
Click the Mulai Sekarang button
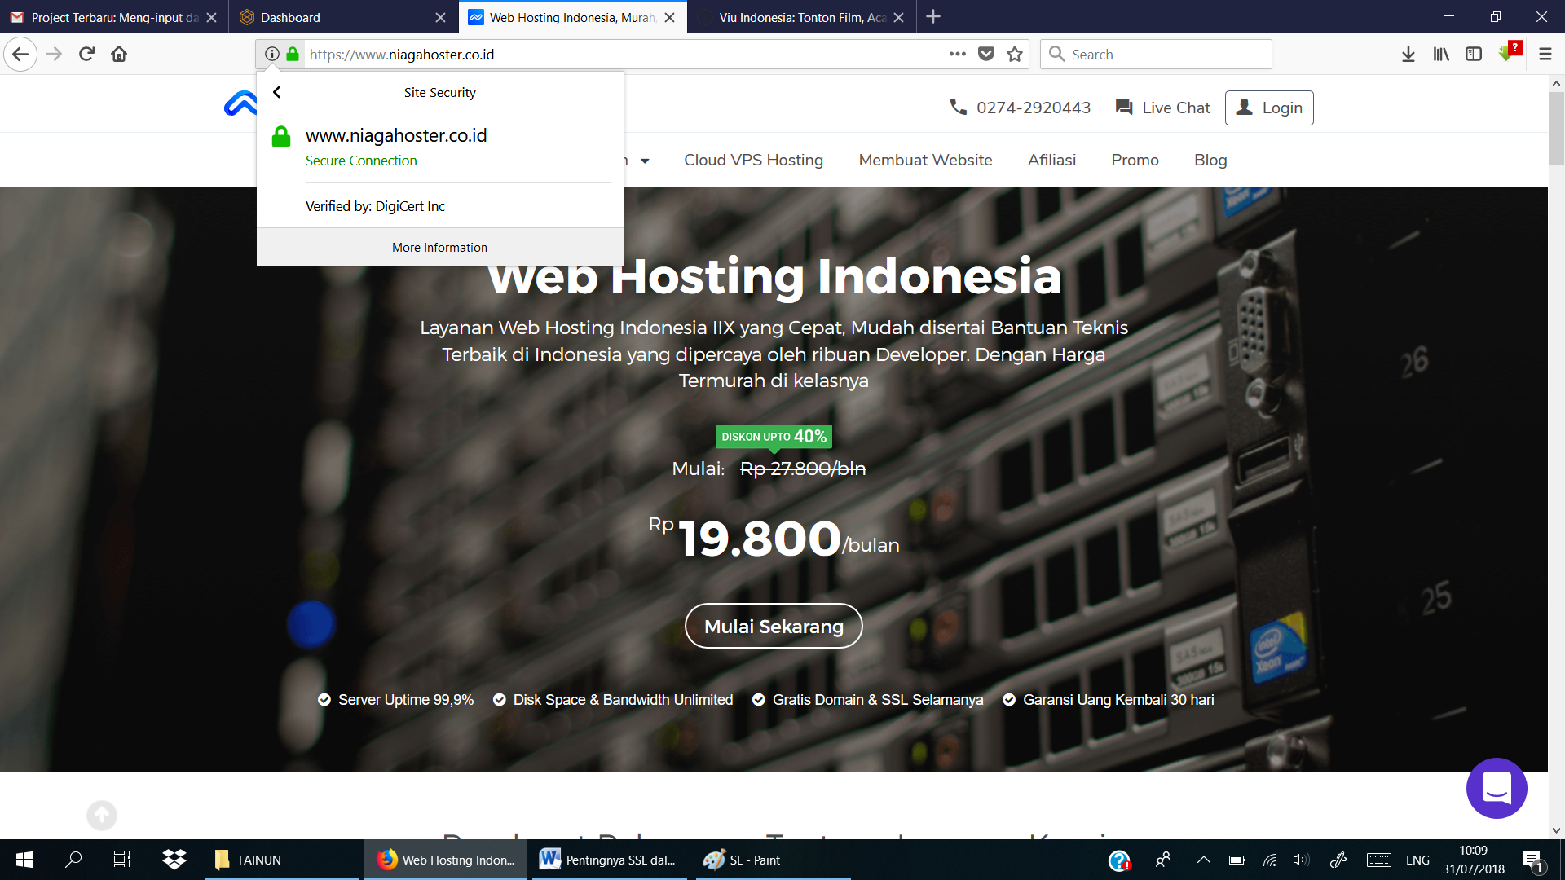point(773,626)
